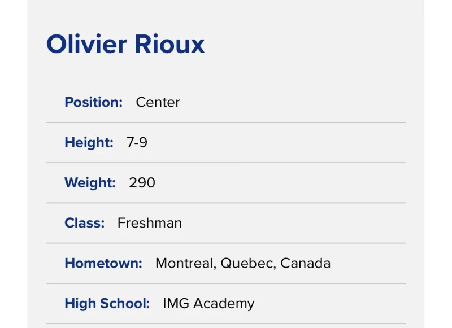Click the divider line below Class row
Screen dimensions: 452x328
[x=226, y=243]
